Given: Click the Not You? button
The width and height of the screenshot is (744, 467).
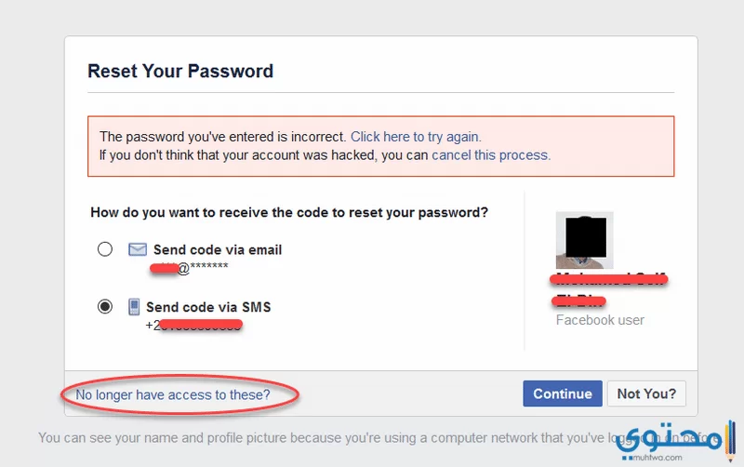Looking at the screenshot, I should click(646, 394).
